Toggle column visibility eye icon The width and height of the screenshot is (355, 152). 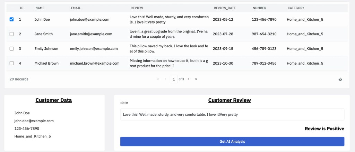click(x=340, y=79)
